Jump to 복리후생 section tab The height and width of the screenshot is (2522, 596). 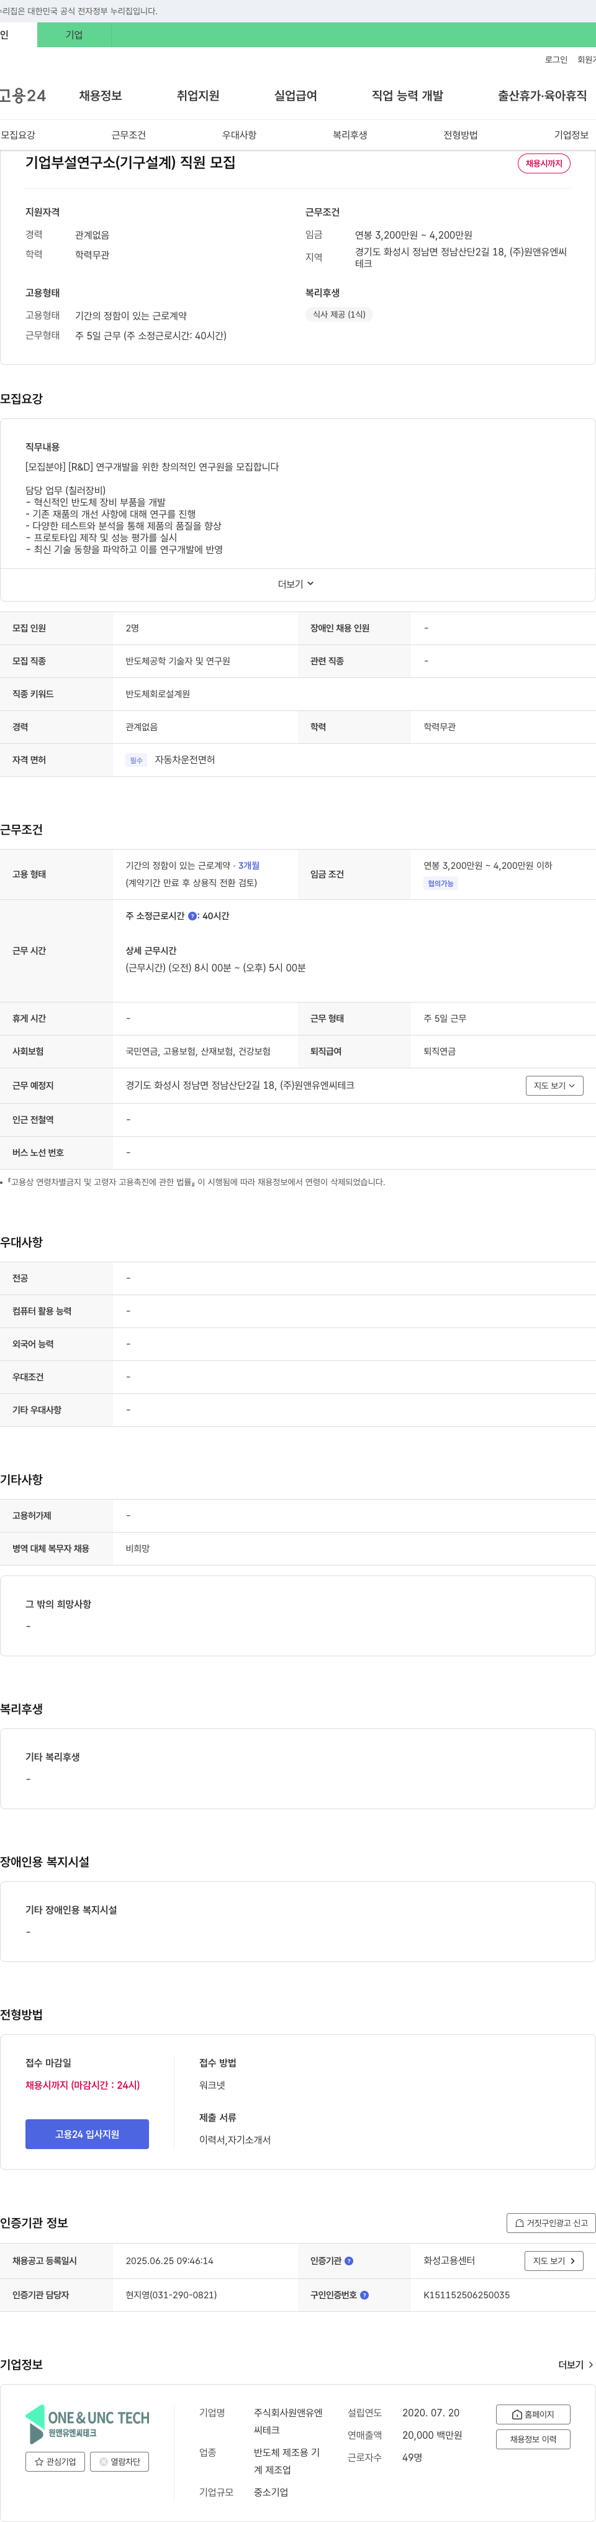coord(350,135)
